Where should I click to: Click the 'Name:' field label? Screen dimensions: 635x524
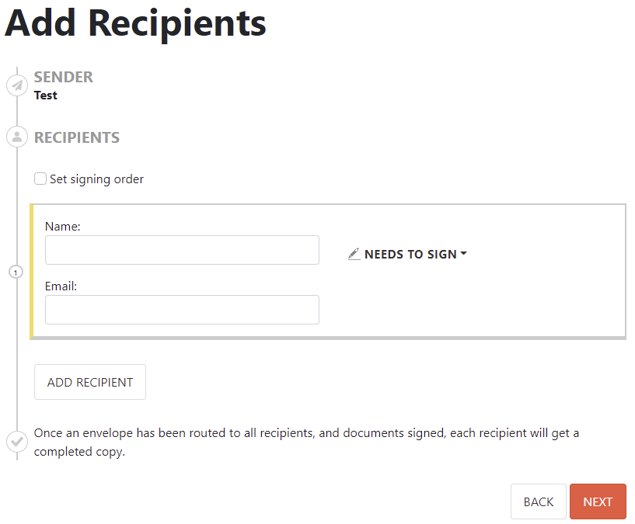click(63, 227)
